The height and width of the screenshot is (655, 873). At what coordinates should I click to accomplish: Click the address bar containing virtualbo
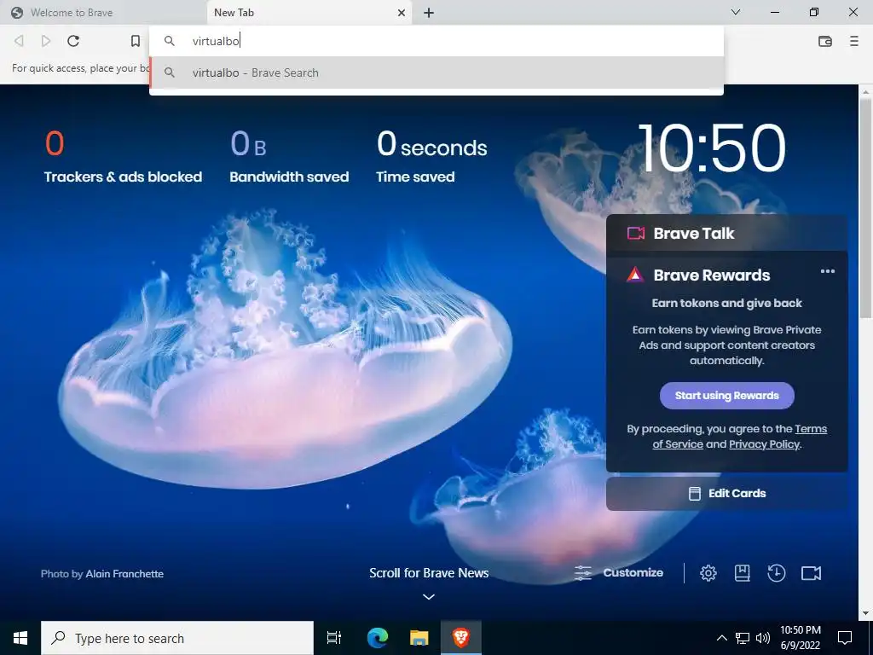tap(436, 41)
